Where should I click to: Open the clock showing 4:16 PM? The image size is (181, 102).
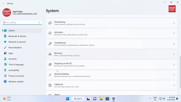click(171, 99)
